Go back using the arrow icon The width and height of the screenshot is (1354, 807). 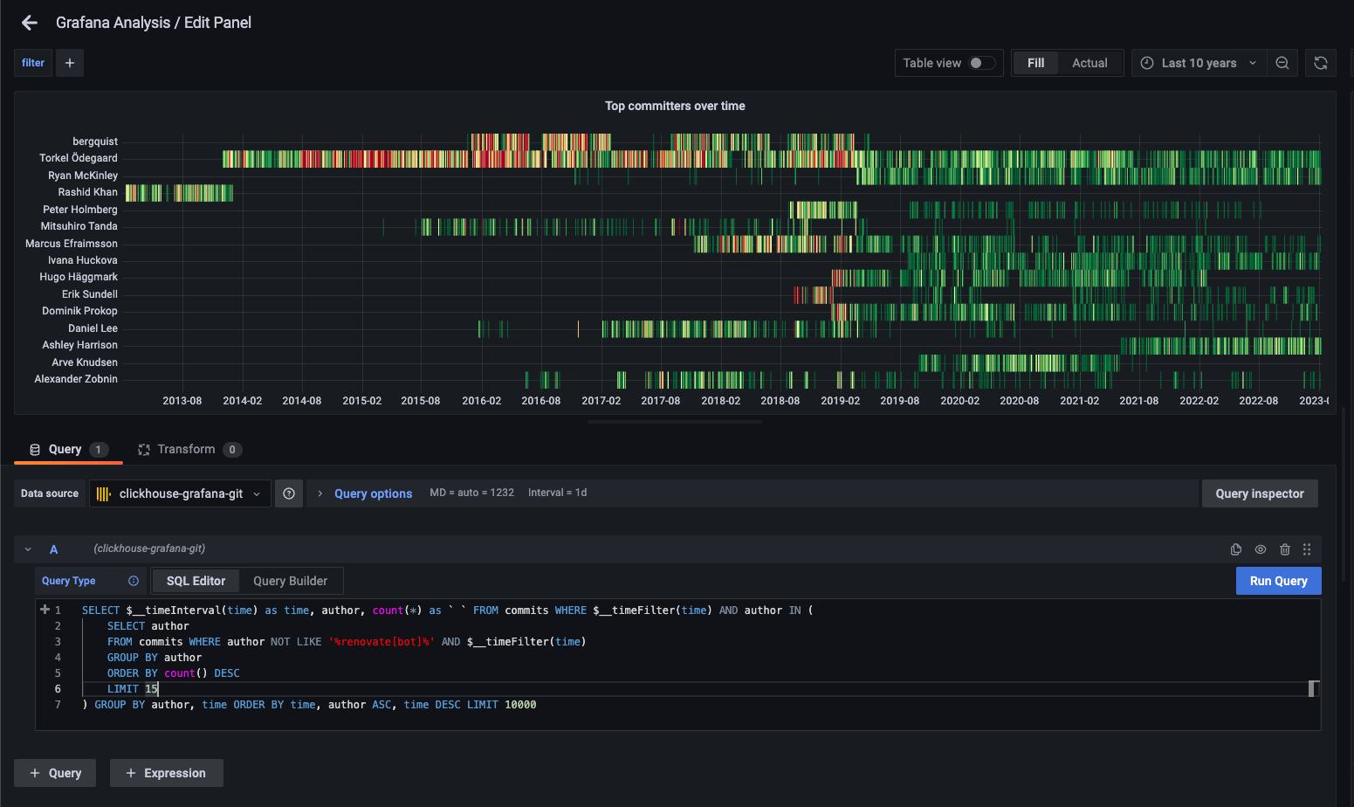pyautogui.click(x=30, y=23)
